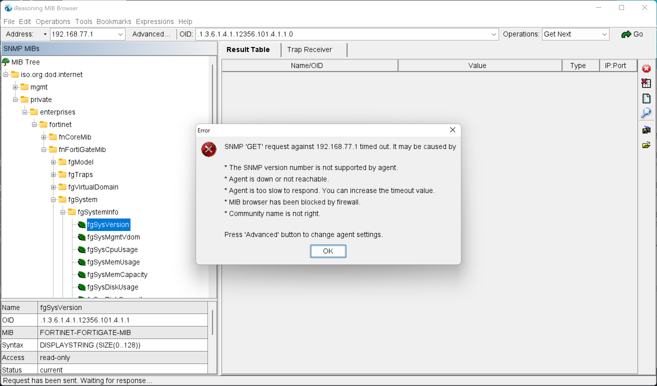Click the red stop operation icon
The width and height of the screenshot is (657, 386).
[x=646, y=69]
